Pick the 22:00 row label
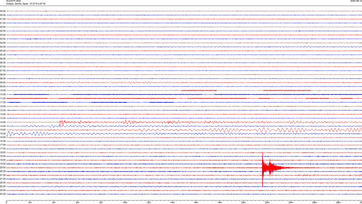The width and height of the screenshot is (362, 204). tap(3, 183)
